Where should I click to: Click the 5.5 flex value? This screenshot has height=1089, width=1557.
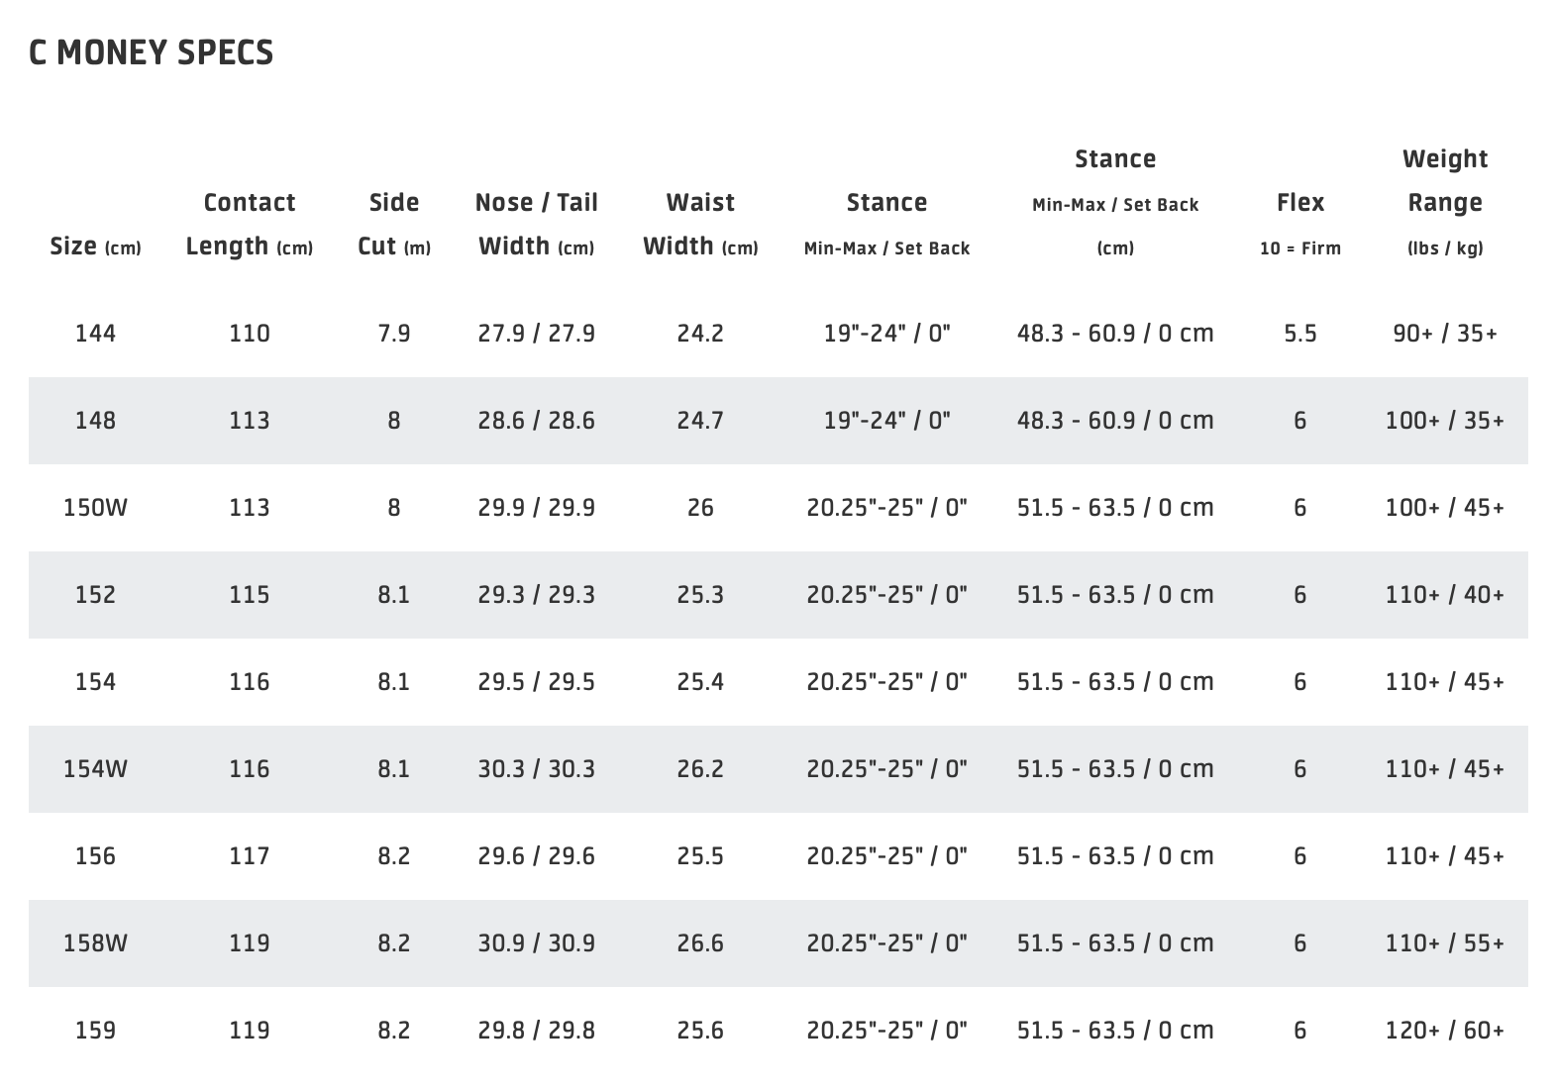click(x=1299, y=334)
